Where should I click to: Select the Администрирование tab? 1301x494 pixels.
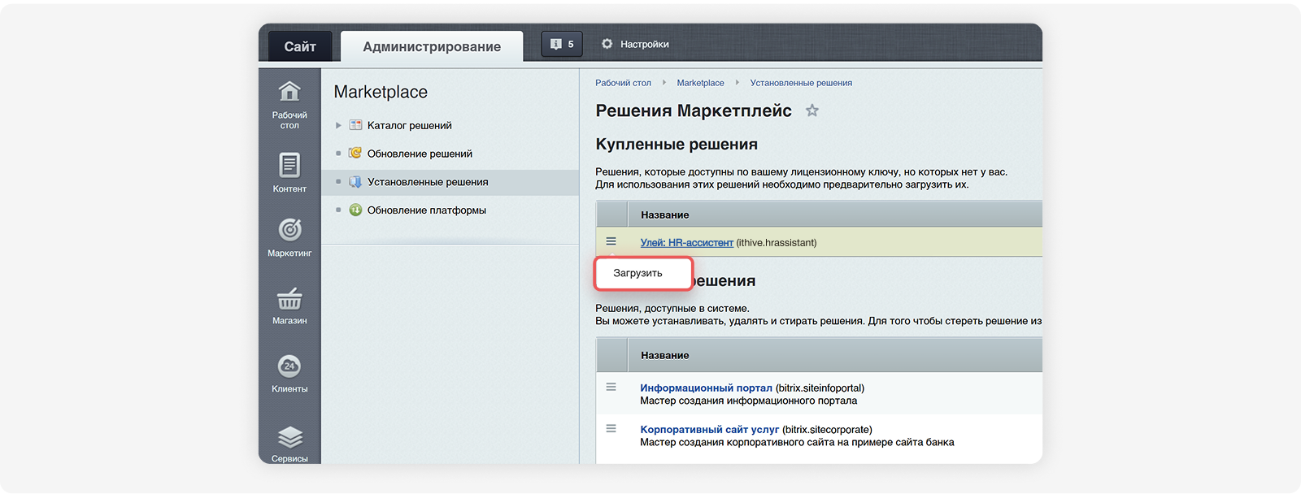pyautogui.click(x=432, y=46)
